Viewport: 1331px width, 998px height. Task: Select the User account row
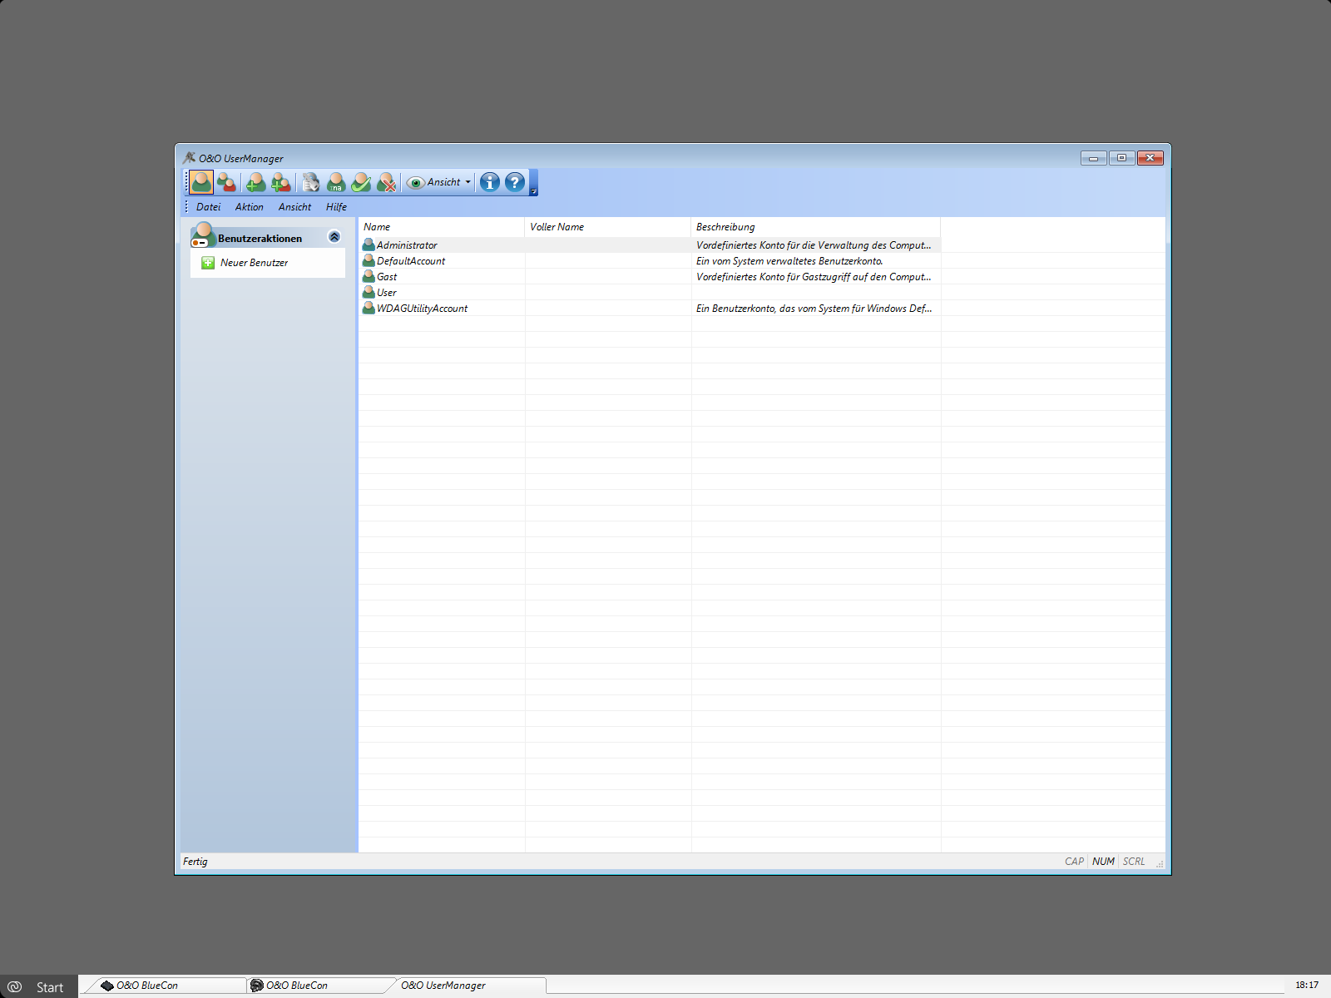(x=650, y=293)
